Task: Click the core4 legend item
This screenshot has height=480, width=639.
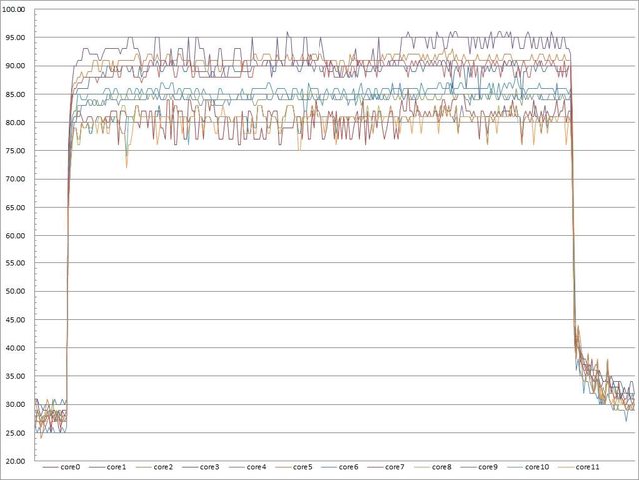Action: coord(256,466)
